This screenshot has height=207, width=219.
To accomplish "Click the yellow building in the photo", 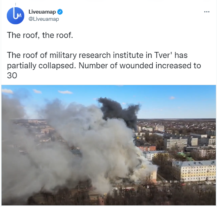I will [194, 171].
